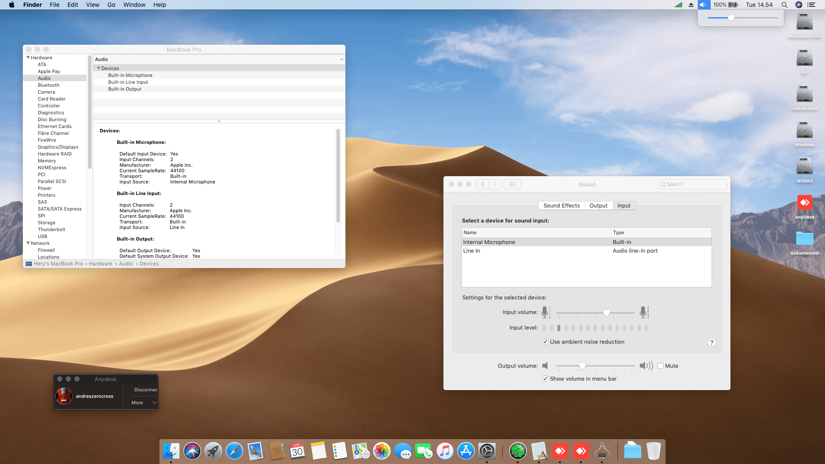
Task: Open System Information chip icon in Dock
Action: 602,451
